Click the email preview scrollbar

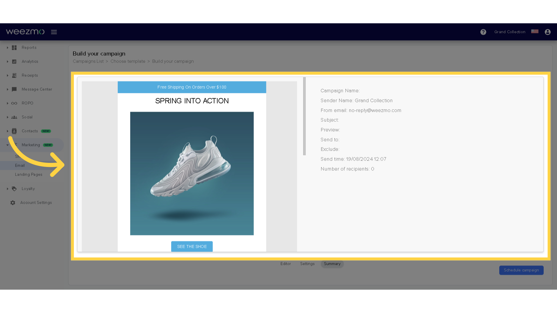(x=304, y=116)
